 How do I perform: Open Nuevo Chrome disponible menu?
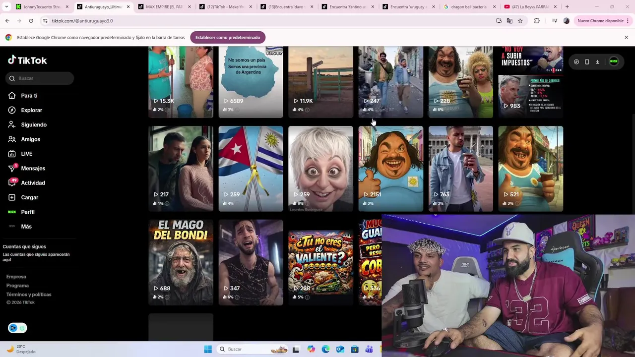click(x=603, y=21)
